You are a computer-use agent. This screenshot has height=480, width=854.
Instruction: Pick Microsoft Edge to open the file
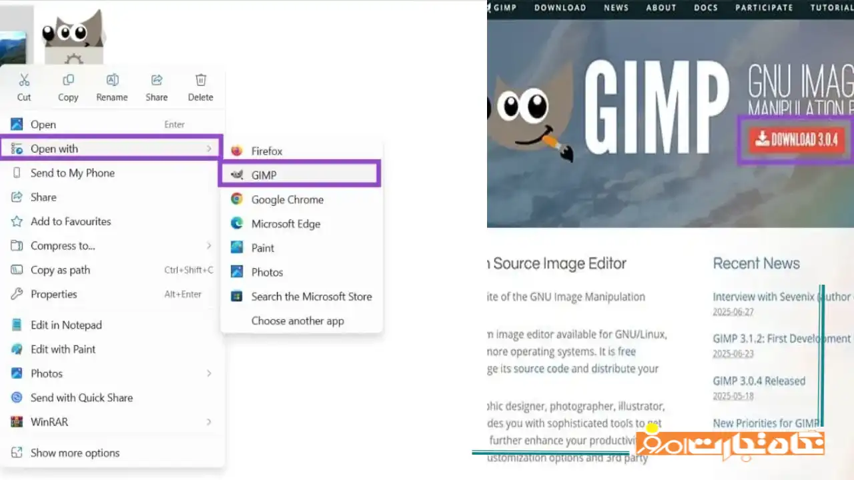coord(286,224)
